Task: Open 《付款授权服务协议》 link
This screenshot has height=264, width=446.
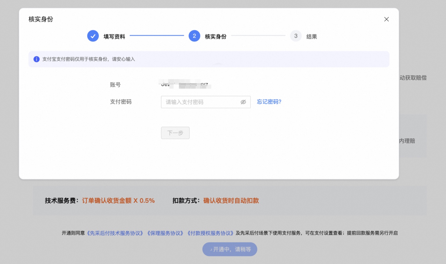Action: [x=210, y=233]
